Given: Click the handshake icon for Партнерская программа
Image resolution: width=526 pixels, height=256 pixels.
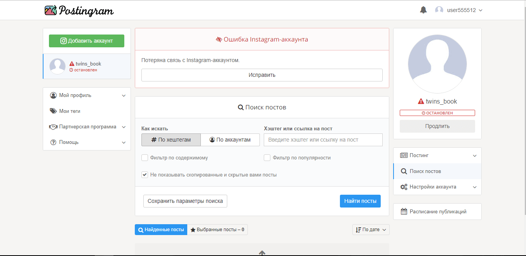Looking at the screenshot, I should [x=53, y=127].
